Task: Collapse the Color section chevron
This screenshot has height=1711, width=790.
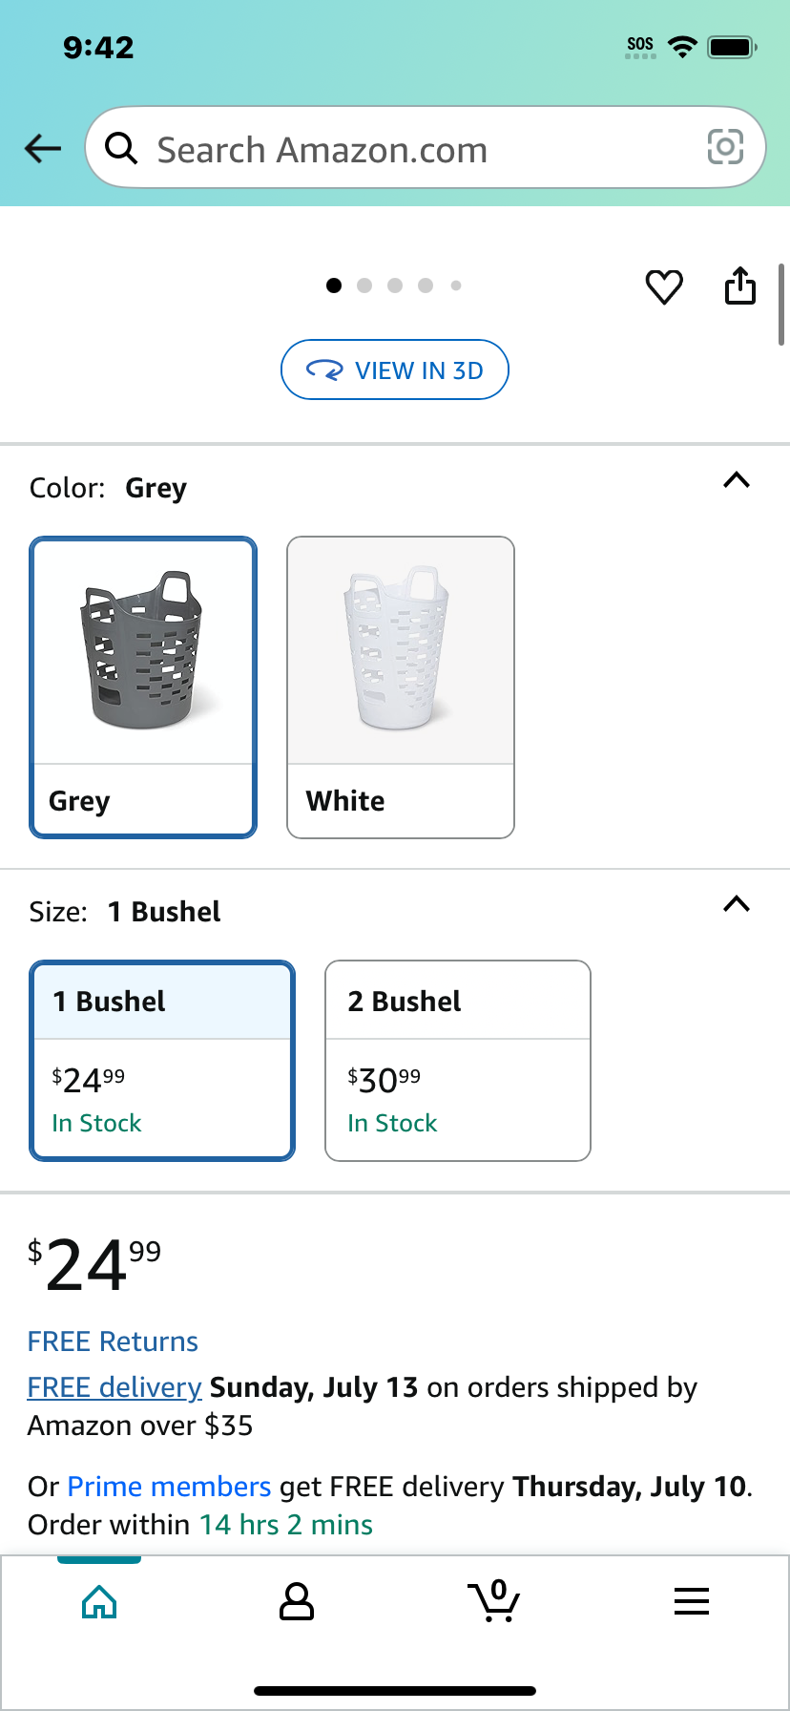Action: pyautogui.click(x=737, y=480)
